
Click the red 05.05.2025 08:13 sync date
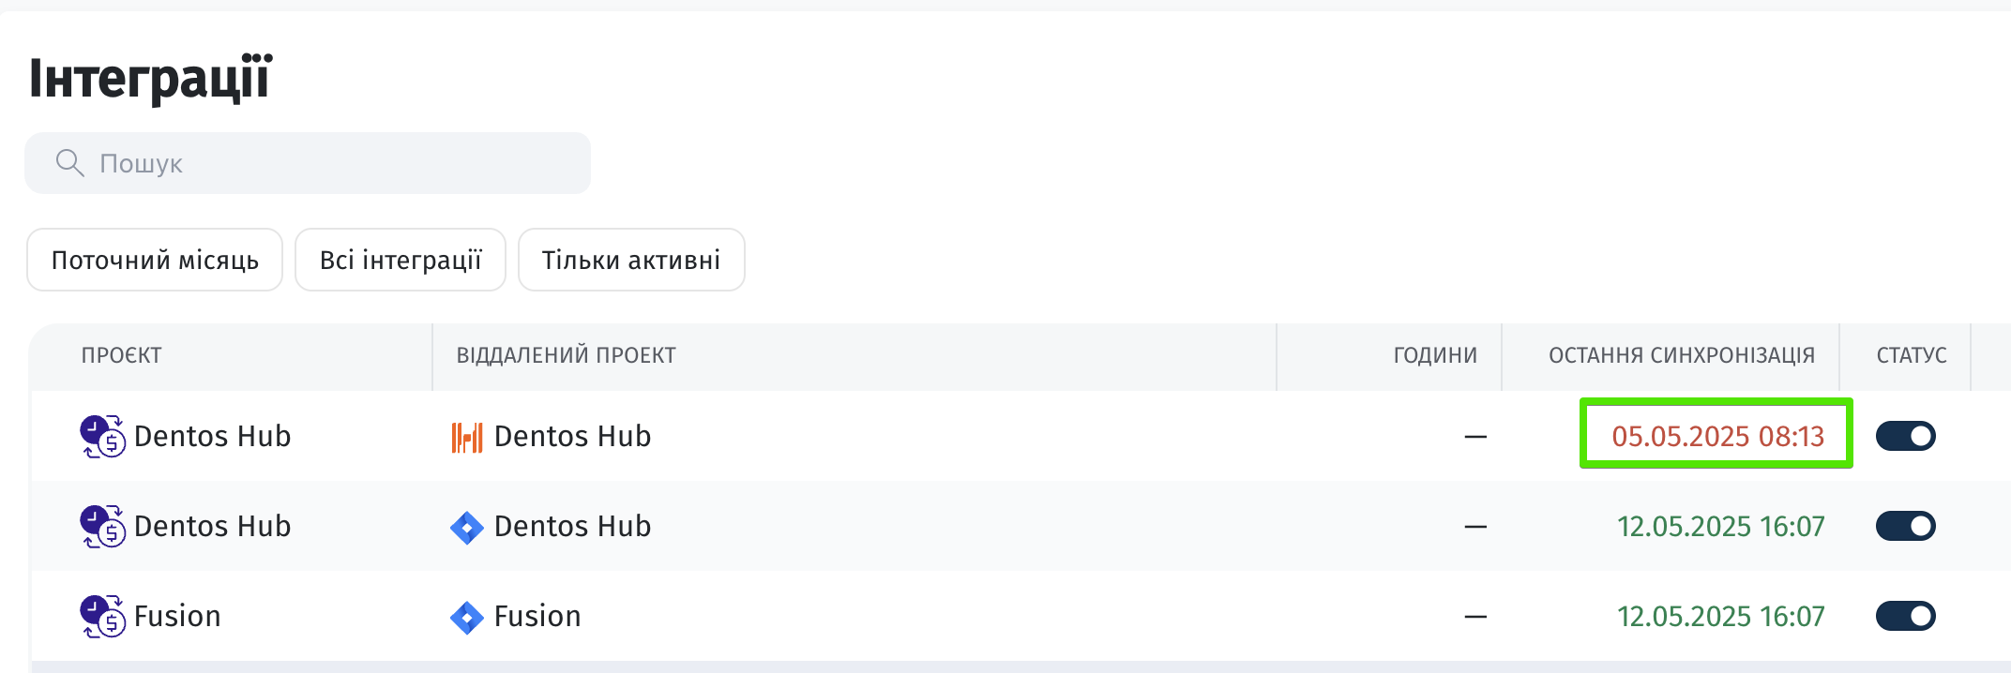click(x=1718, y=436)
